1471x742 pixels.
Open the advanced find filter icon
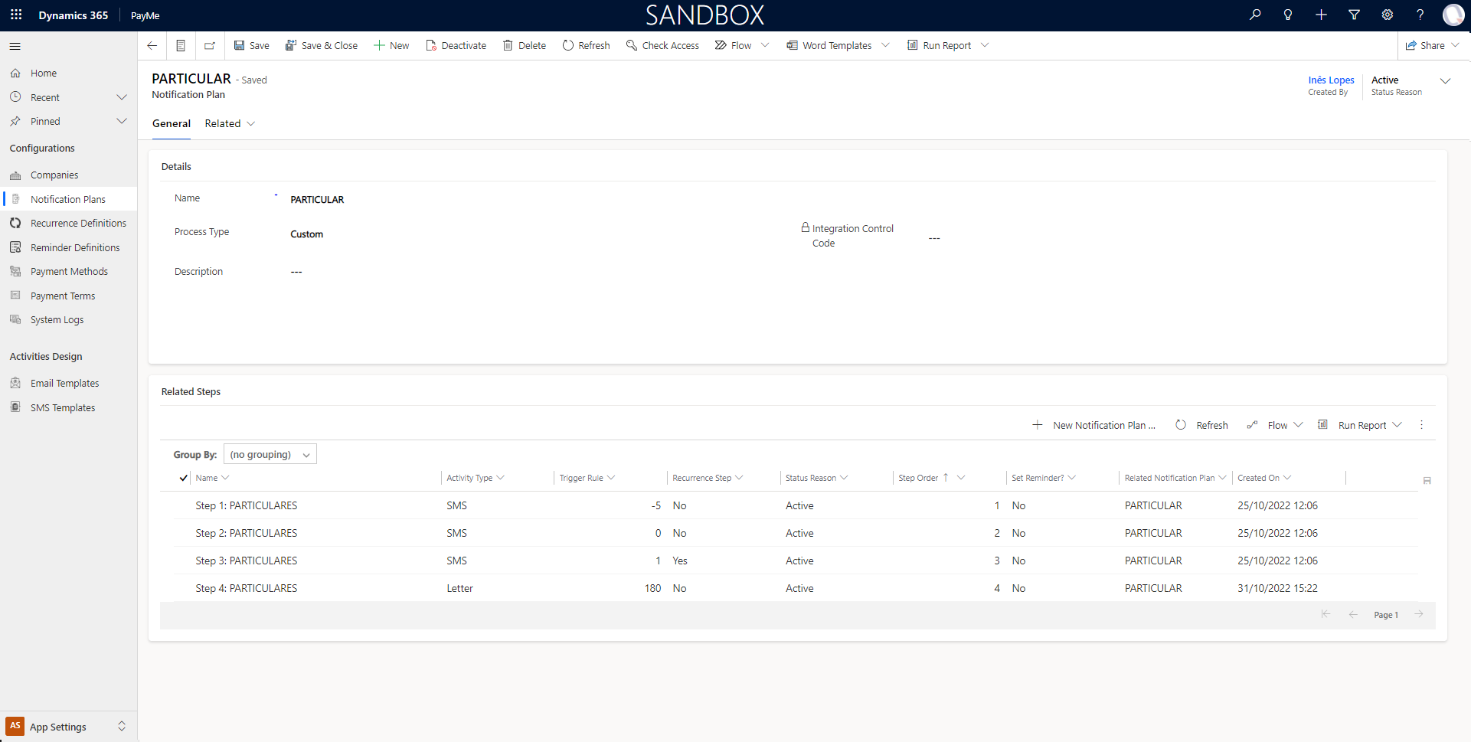[1354, 15]
